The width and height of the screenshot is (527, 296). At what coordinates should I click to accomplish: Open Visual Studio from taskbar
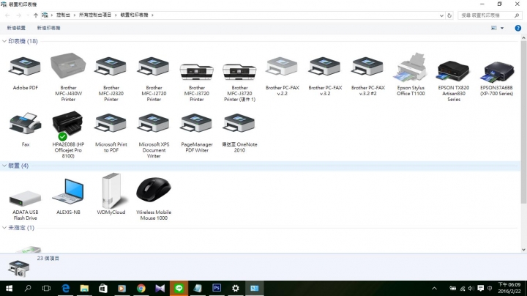pyautogui.click(x=160, y=288)
